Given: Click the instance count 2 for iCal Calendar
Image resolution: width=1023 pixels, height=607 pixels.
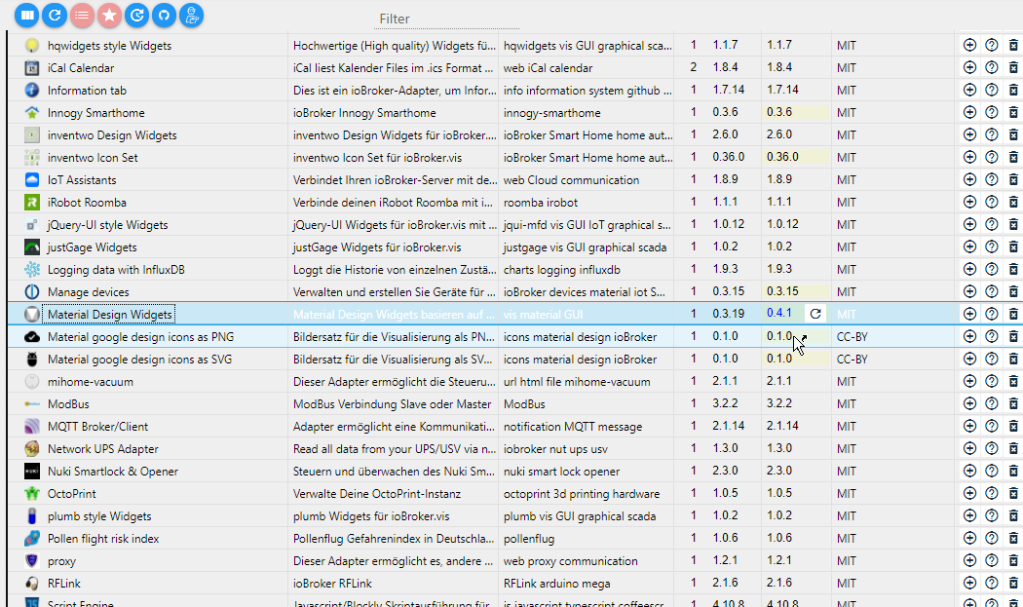Looking at the screenshot, I should coord(693,67).
